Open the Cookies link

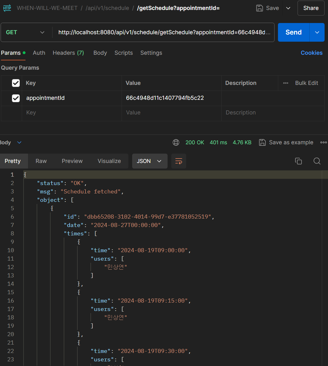pyautogui.click(x=312, y=53)
